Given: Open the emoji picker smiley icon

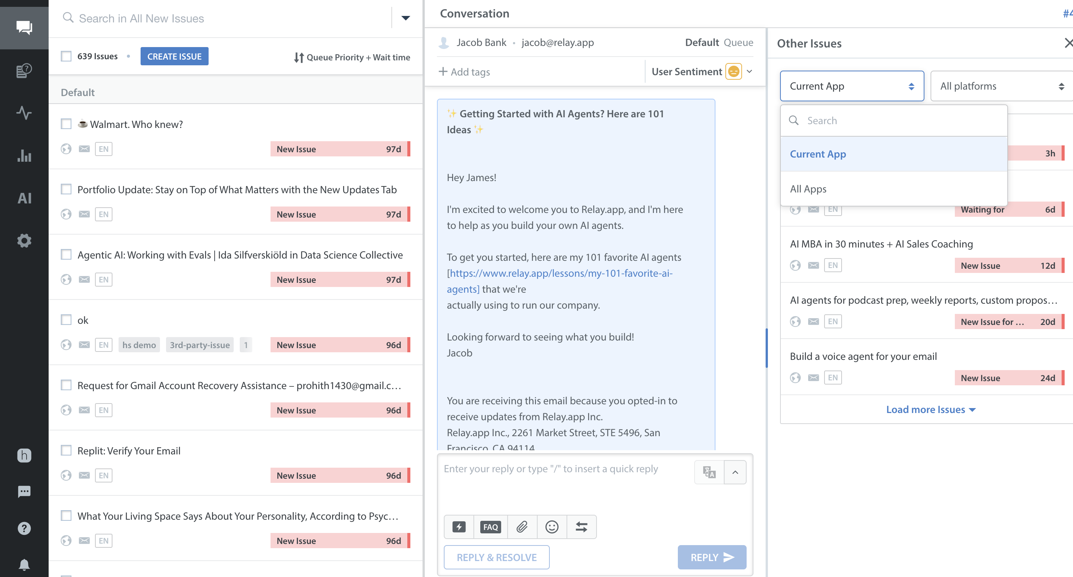Looking at the screenshot, I should pos(551,527).
